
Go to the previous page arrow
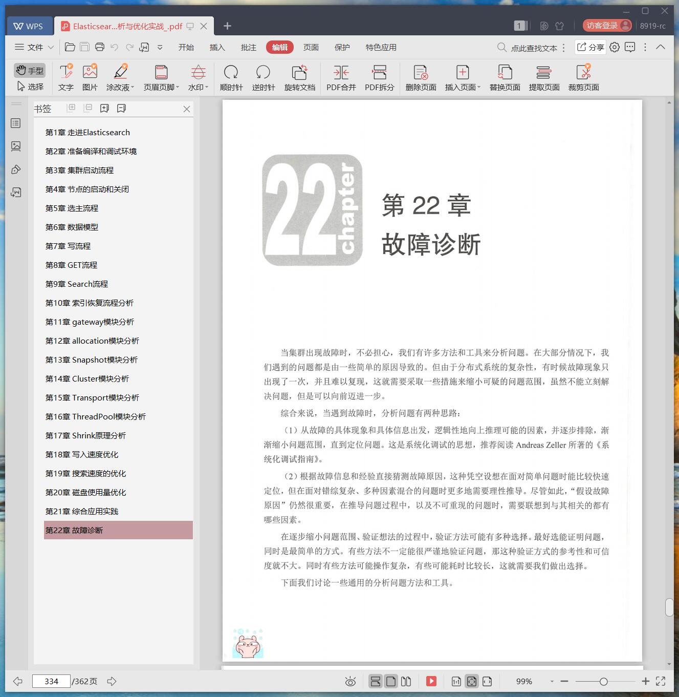[x=18, y=681]
